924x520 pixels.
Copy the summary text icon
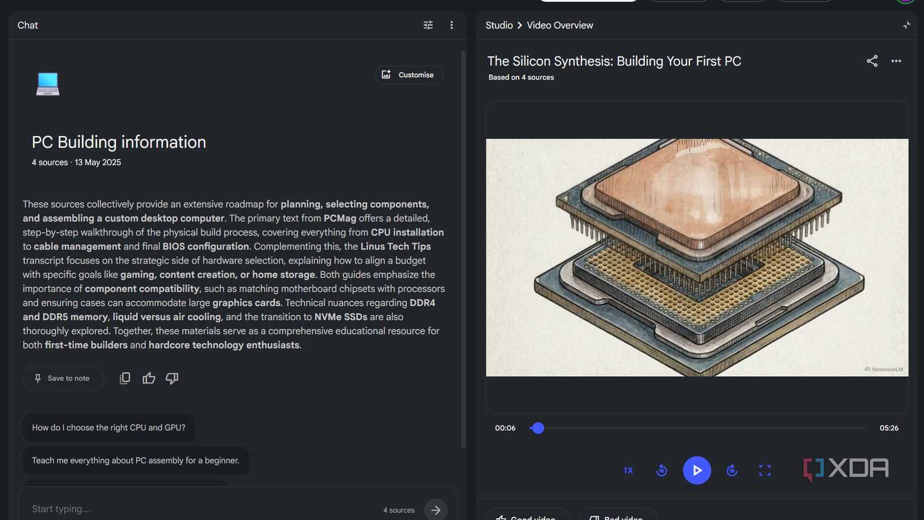point(125,378)
